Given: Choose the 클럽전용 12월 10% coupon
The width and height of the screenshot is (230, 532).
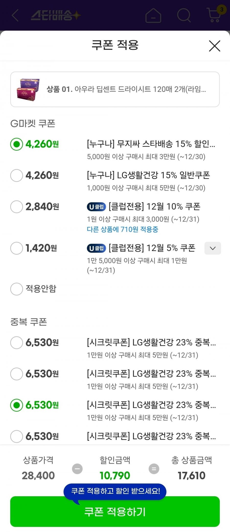Looking at the screenshot, I should coord(17,207).
